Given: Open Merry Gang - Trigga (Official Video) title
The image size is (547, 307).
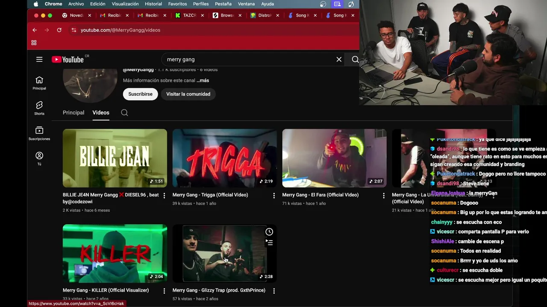Looking at the screenshot, I should tap(210, 195).
